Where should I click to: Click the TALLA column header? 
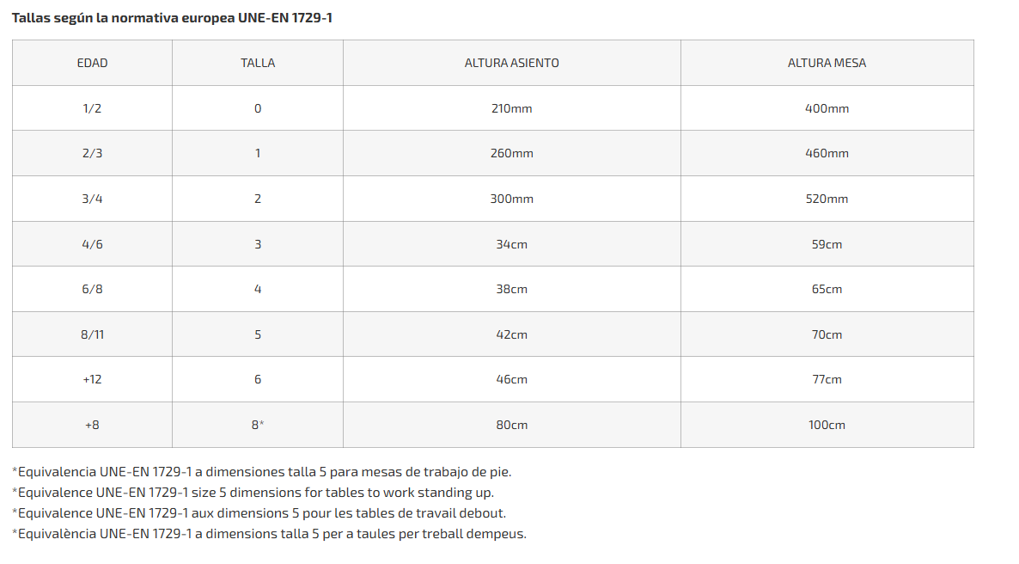(x=258, y=63)
